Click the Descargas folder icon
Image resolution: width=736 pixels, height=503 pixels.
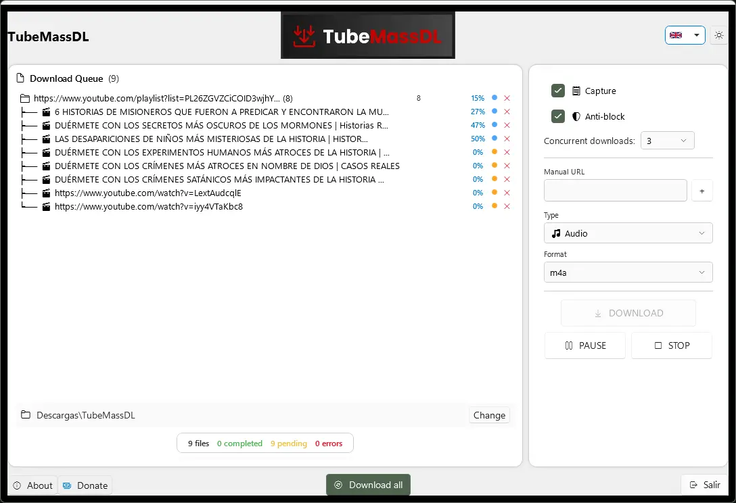pos(26,415)
